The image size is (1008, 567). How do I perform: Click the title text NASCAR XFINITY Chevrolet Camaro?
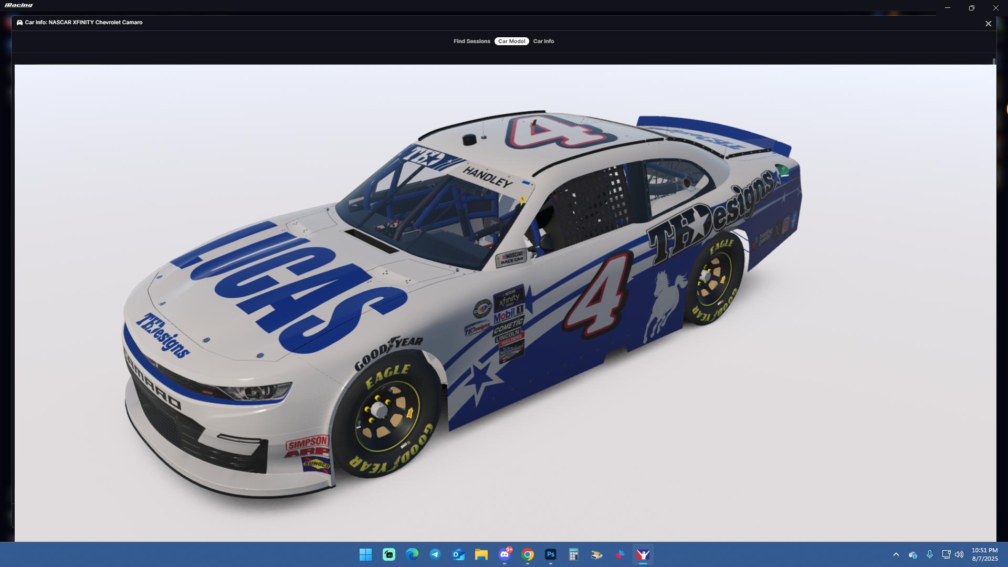(x=95, y=23)
